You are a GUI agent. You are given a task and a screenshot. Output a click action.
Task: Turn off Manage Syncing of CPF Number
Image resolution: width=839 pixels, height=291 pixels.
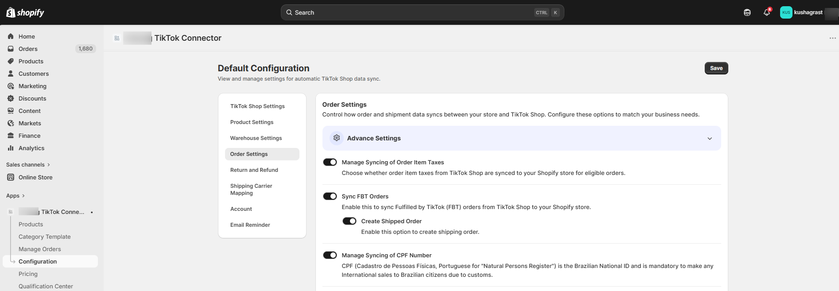coord(330,255)
